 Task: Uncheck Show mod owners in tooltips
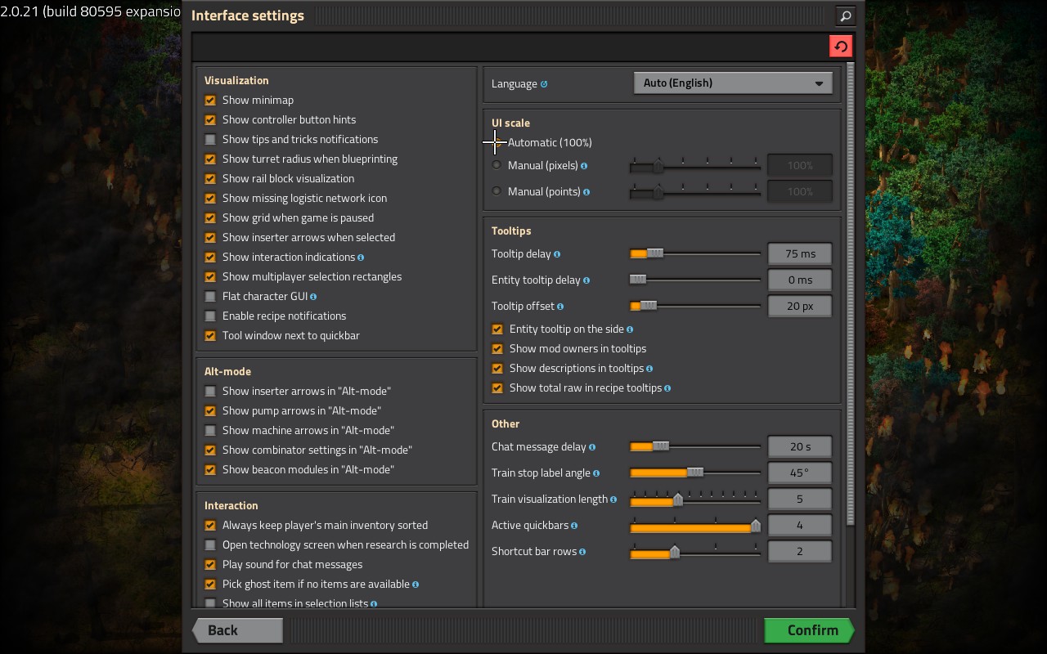(x=497, y=349)
